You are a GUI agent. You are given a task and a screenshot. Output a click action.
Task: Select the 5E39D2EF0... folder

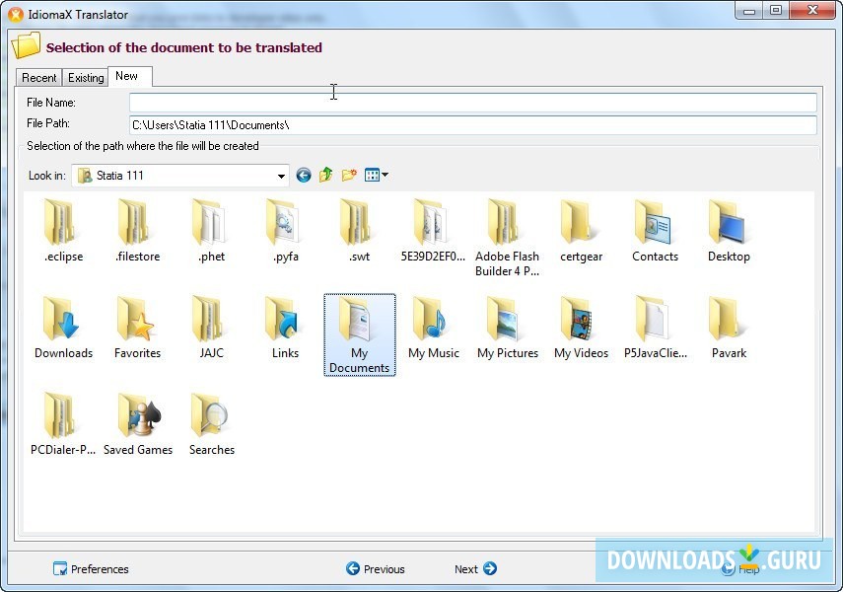433,230
